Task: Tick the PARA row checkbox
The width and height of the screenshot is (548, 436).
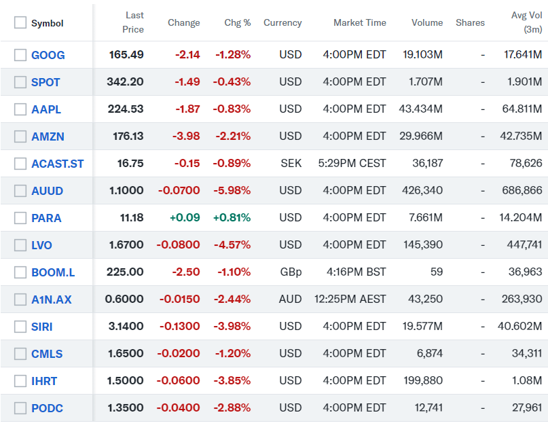Action: pyautogui.click(x=20, y=218)
